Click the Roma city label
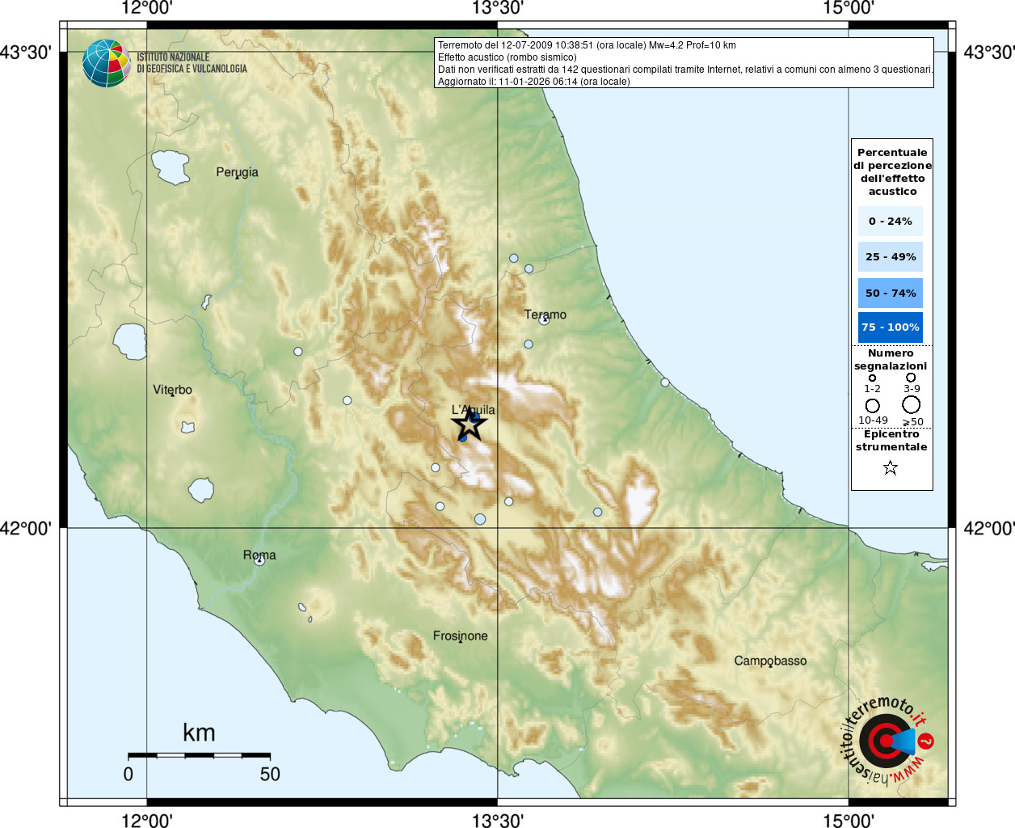Viewport: 1015px width, 828px height. click(x=259, y=555)
